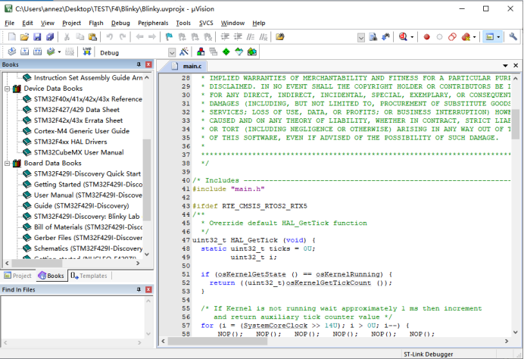Click the Manage Run-Time Environment green diamond icon
The height and width of the screenshot is (359, 524).
[226, 52]
